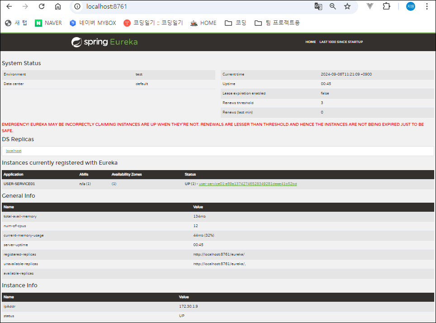Open the HOME bookmark

[203, 23]
